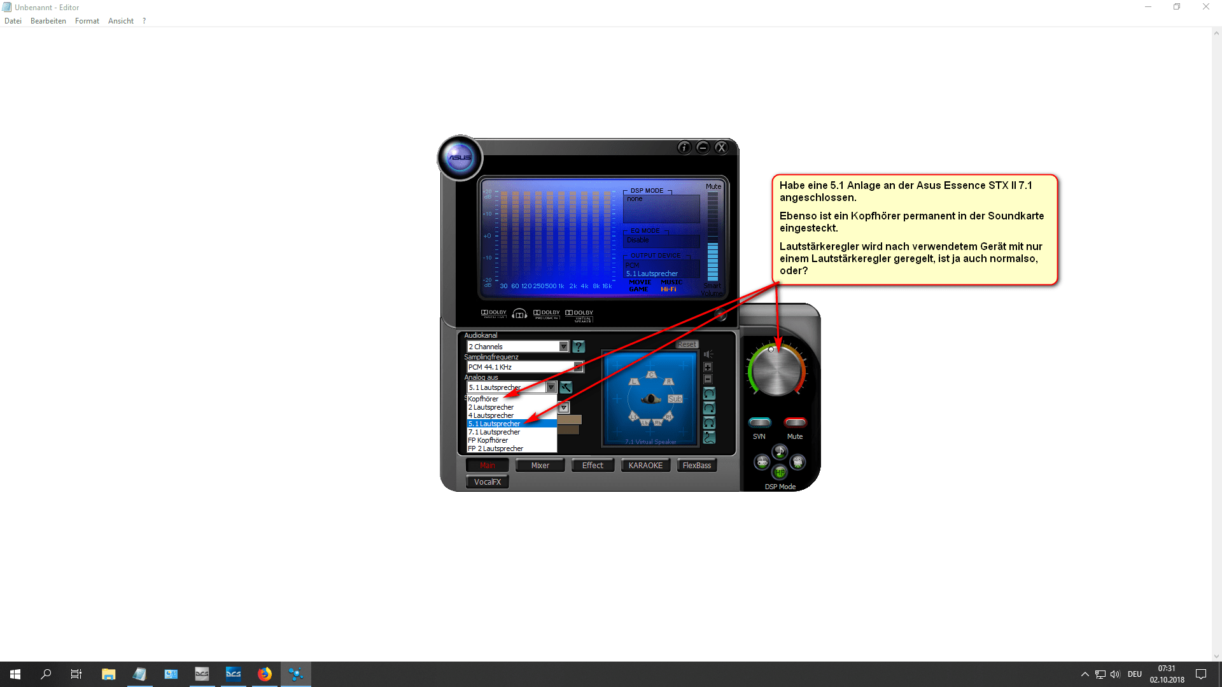The image size is (1222, 687).
Task: Choose the movie camera DSP mode icon
Action: tap(797, 462)
